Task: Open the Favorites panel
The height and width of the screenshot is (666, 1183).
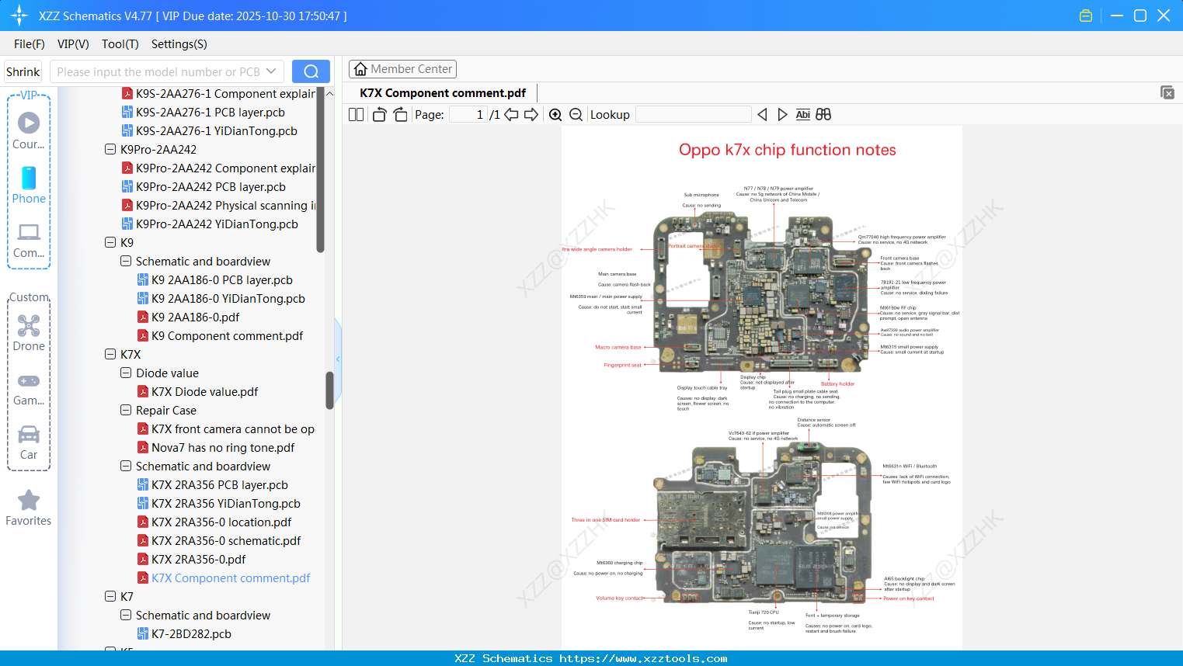Action: (29, 508)
